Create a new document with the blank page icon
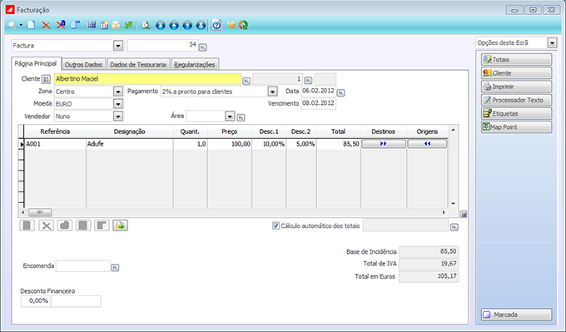Screen dimensions: 566x332 point(32,25)
